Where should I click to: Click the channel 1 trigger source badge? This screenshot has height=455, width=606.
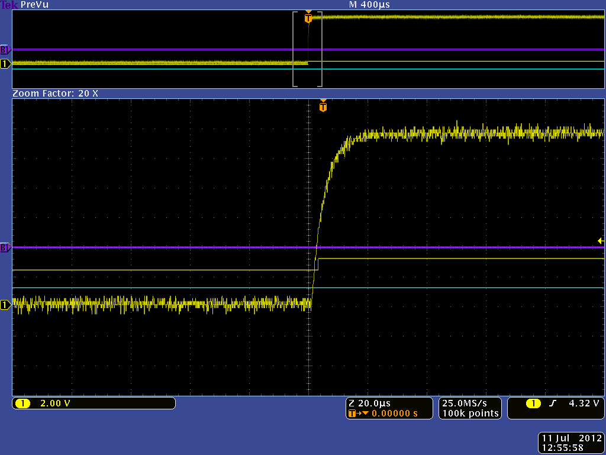533,403
